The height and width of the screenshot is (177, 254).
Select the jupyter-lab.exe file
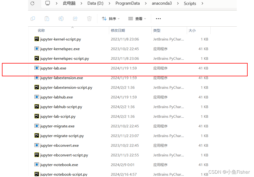(x=53, y=68)
